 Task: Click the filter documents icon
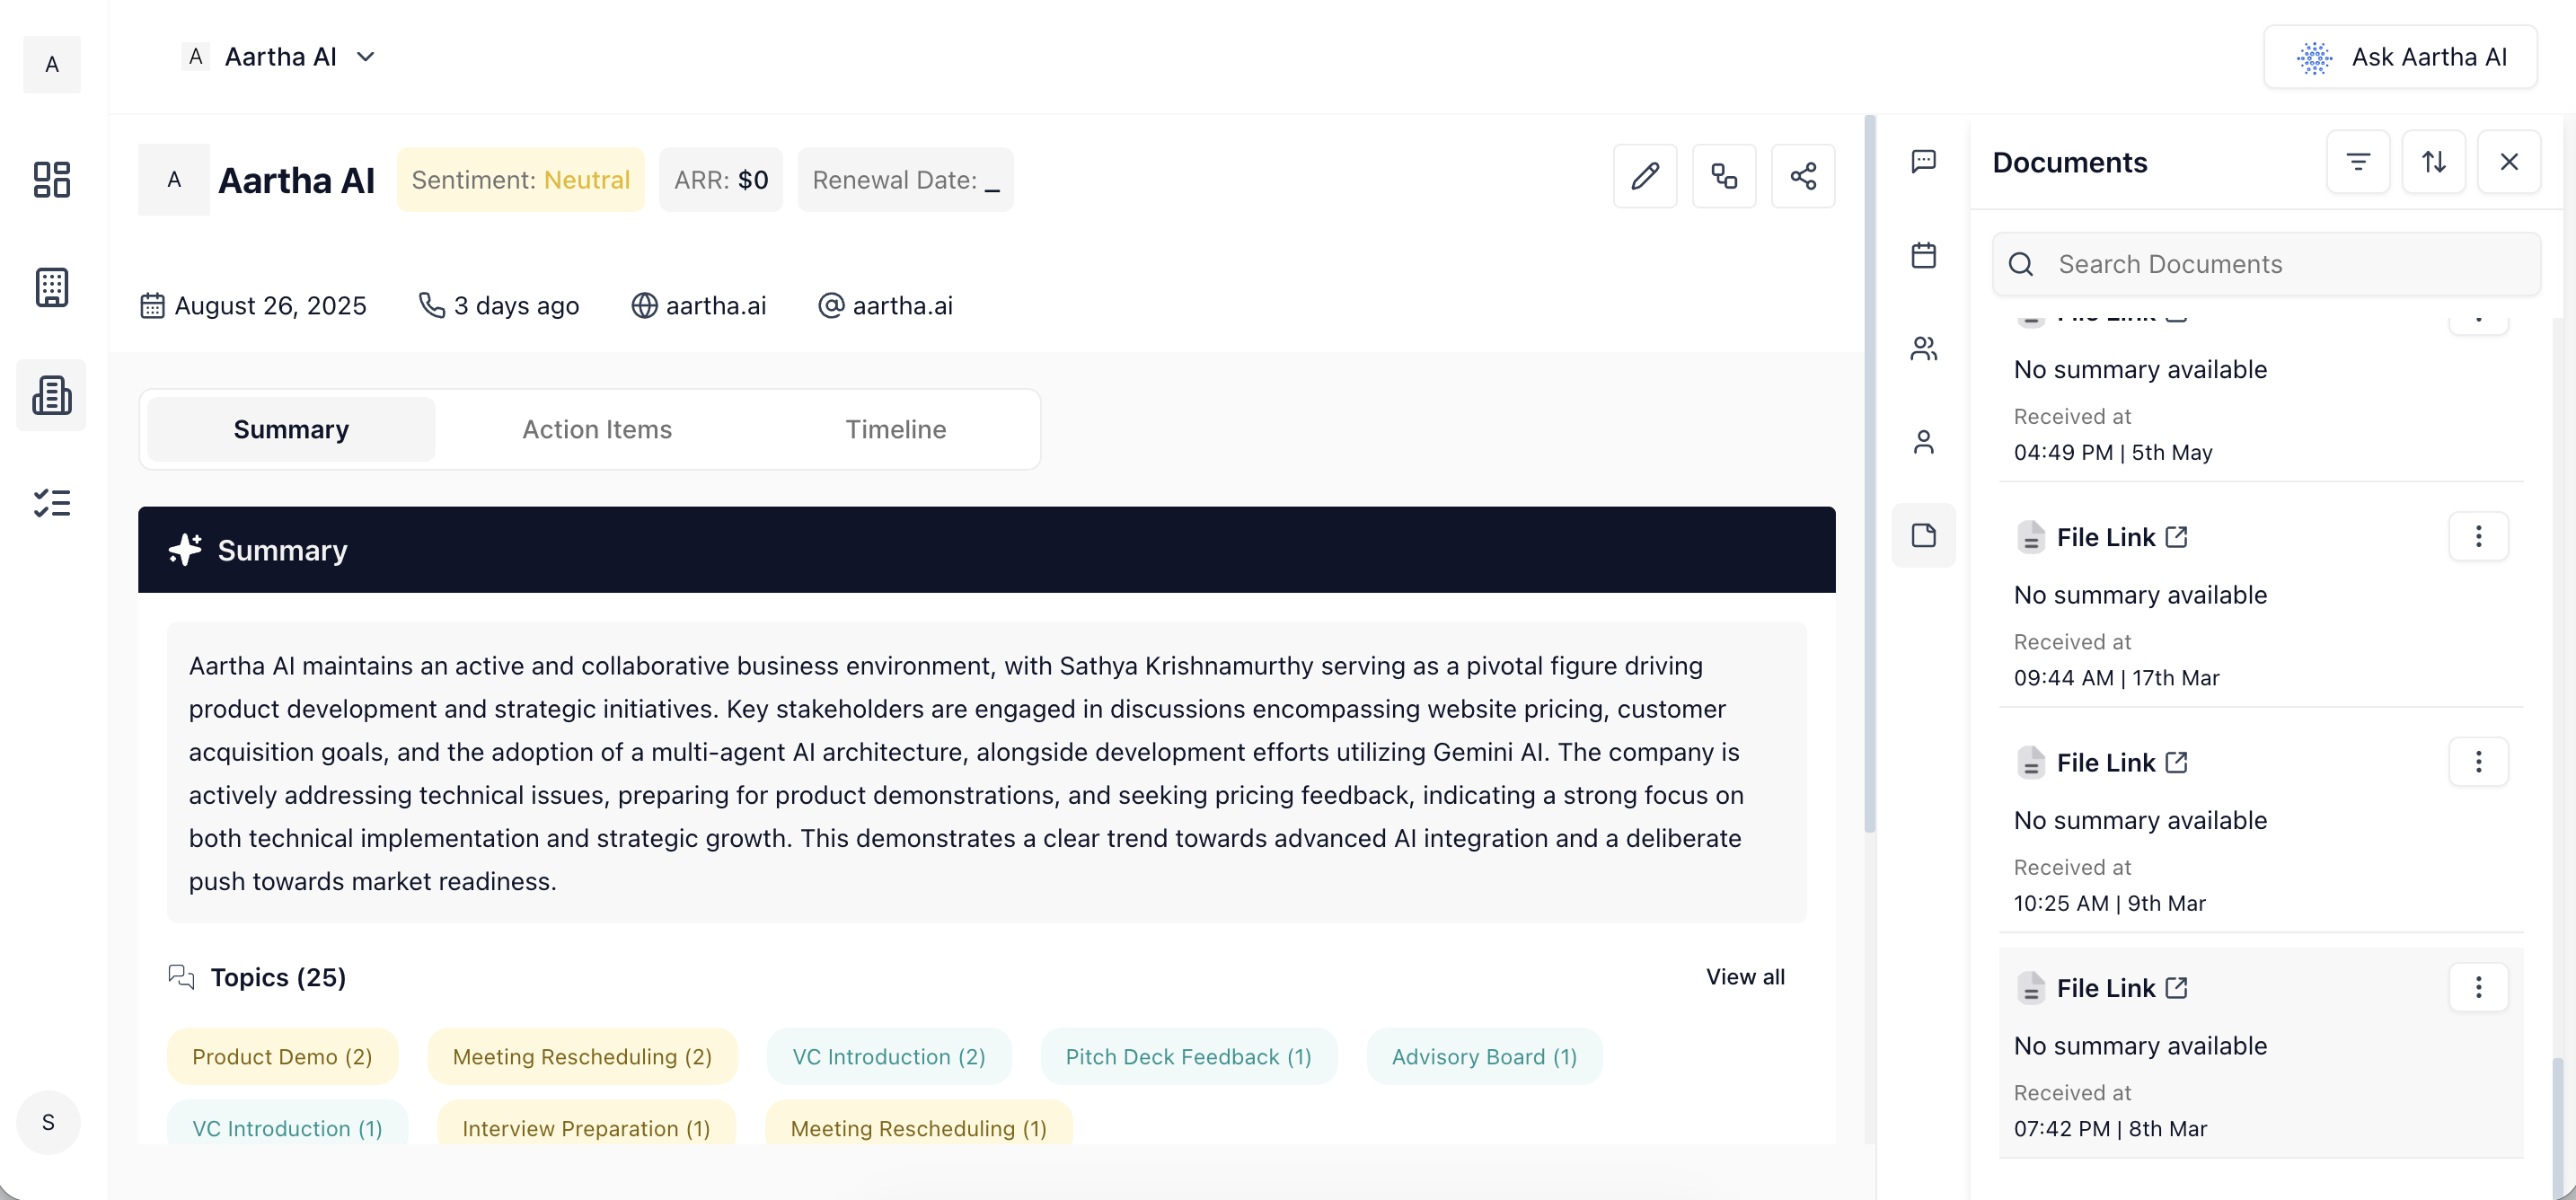point(2357,162)
